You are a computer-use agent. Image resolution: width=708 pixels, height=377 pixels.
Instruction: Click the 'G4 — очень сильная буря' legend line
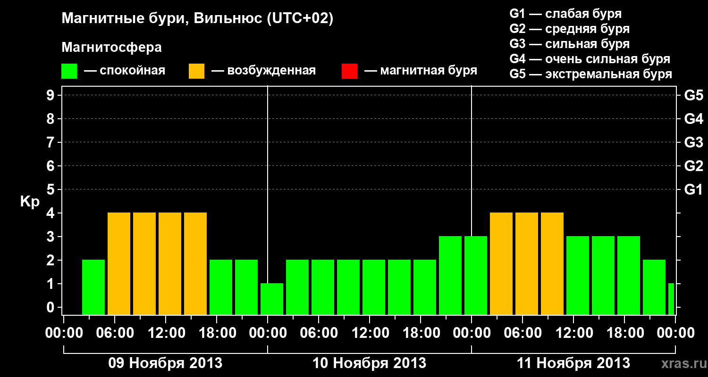point(590,59)
